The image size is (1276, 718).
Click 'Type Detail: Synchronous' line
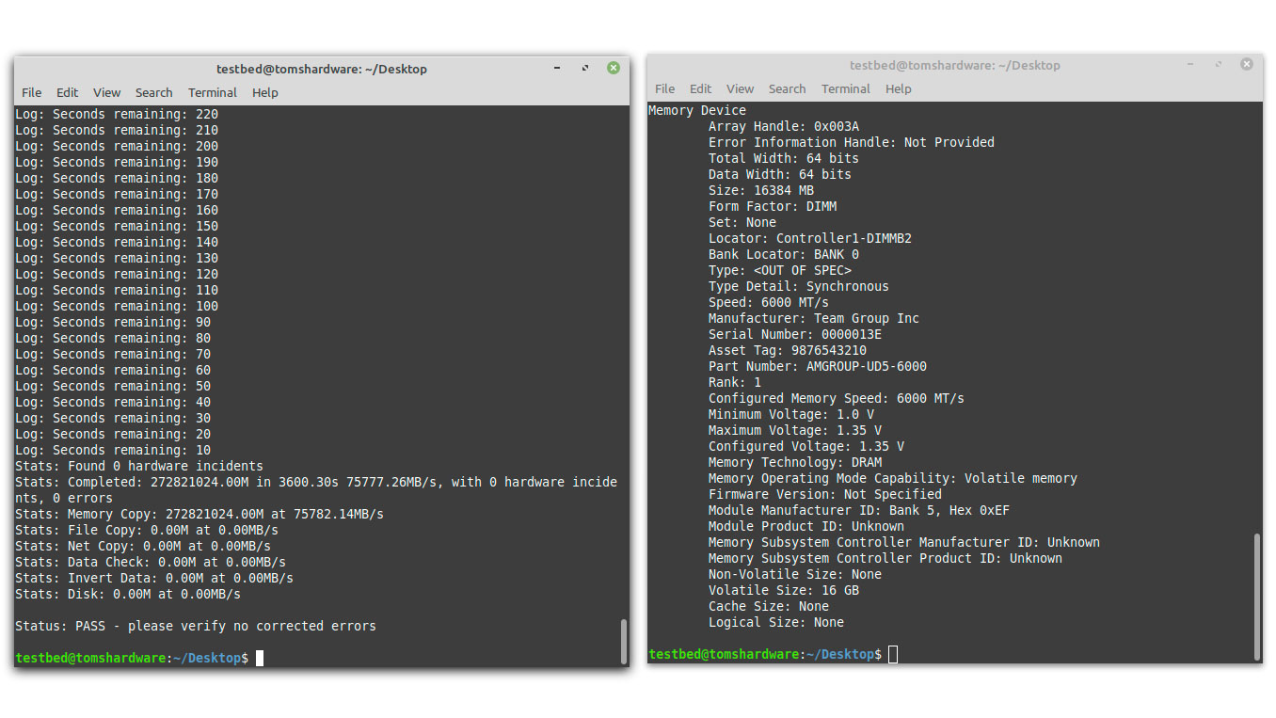click(799, 286)
